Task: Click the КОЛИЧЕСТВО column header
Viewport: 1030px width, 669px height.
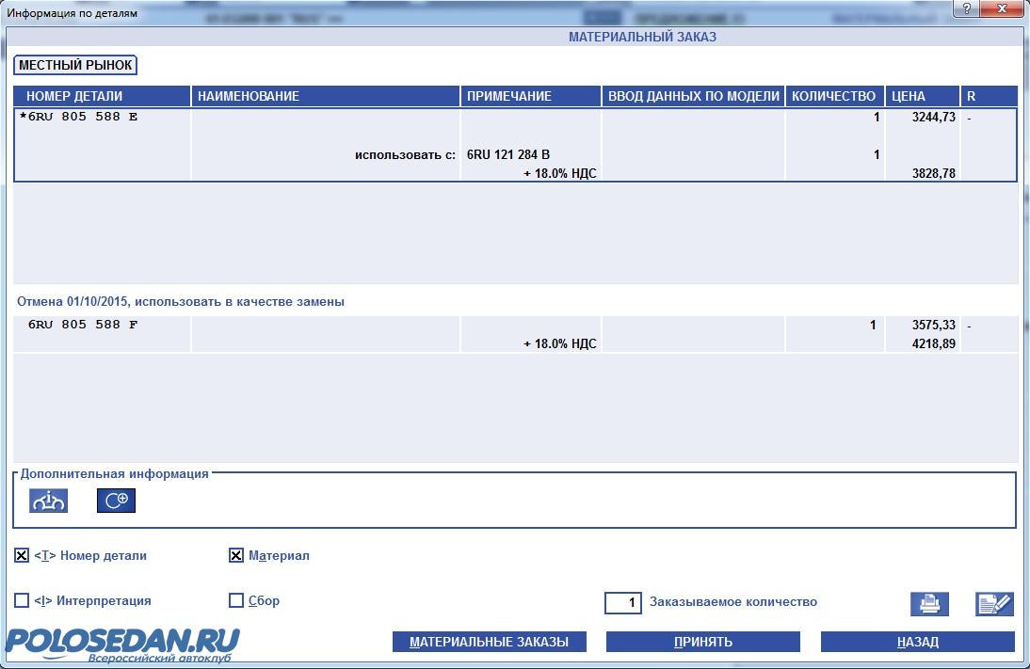Action: [833, 96]
